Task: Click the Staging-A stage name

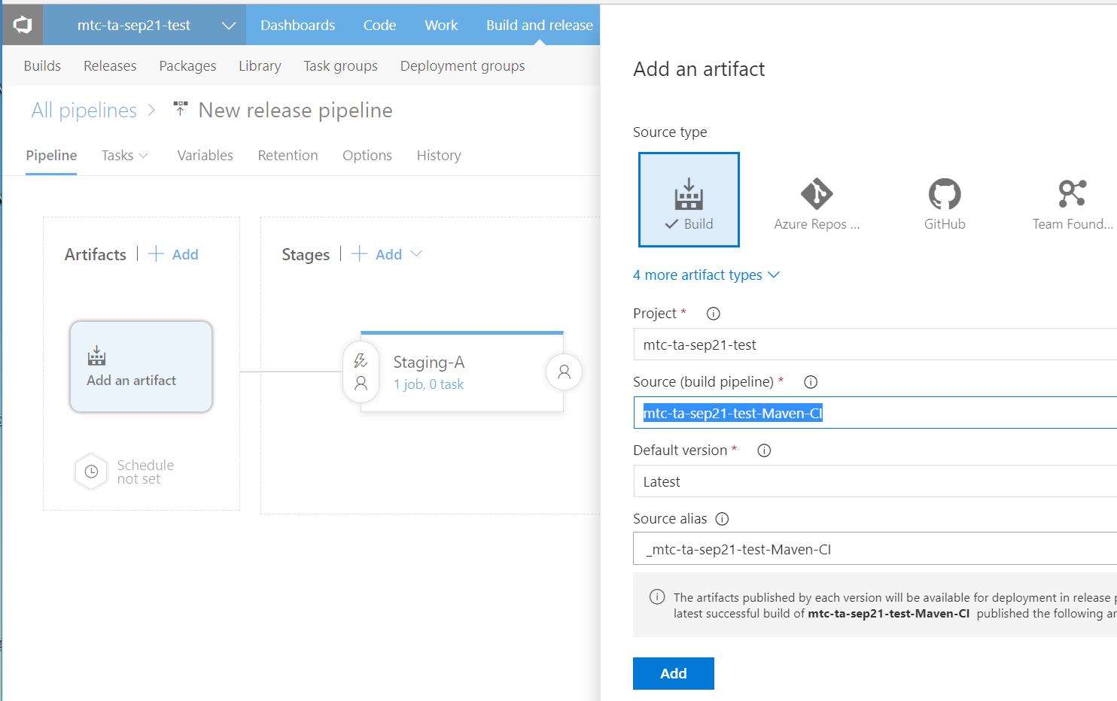Action: (428, 363)
